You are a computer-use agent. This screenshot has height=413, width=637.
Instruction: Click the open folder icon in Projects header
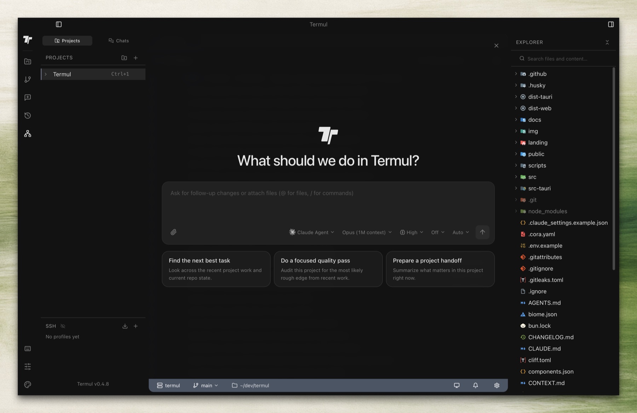click(x=124, y=58)
